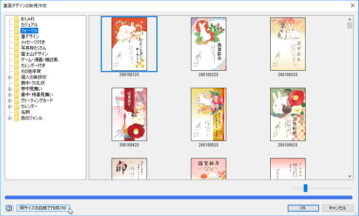Choose design thumbnail 200100623
The width and height of the screenshot is (359, 216).
tap(288, 114)
